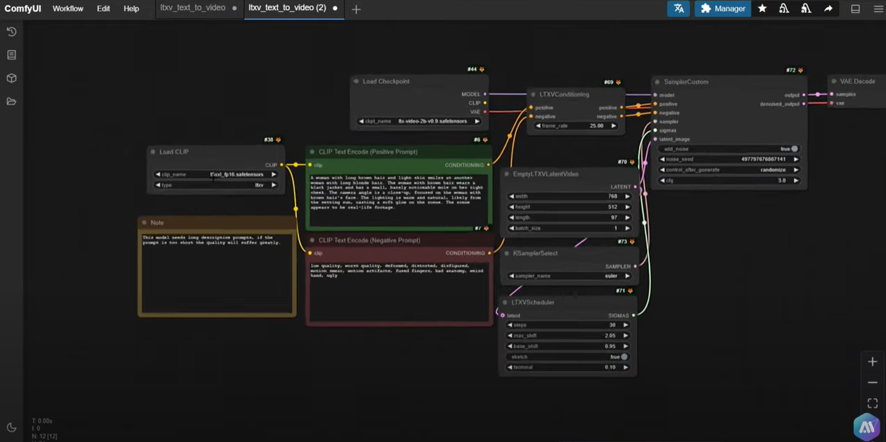
Task: Click the fox badge on node #69
Action: (x=618, y=83)
